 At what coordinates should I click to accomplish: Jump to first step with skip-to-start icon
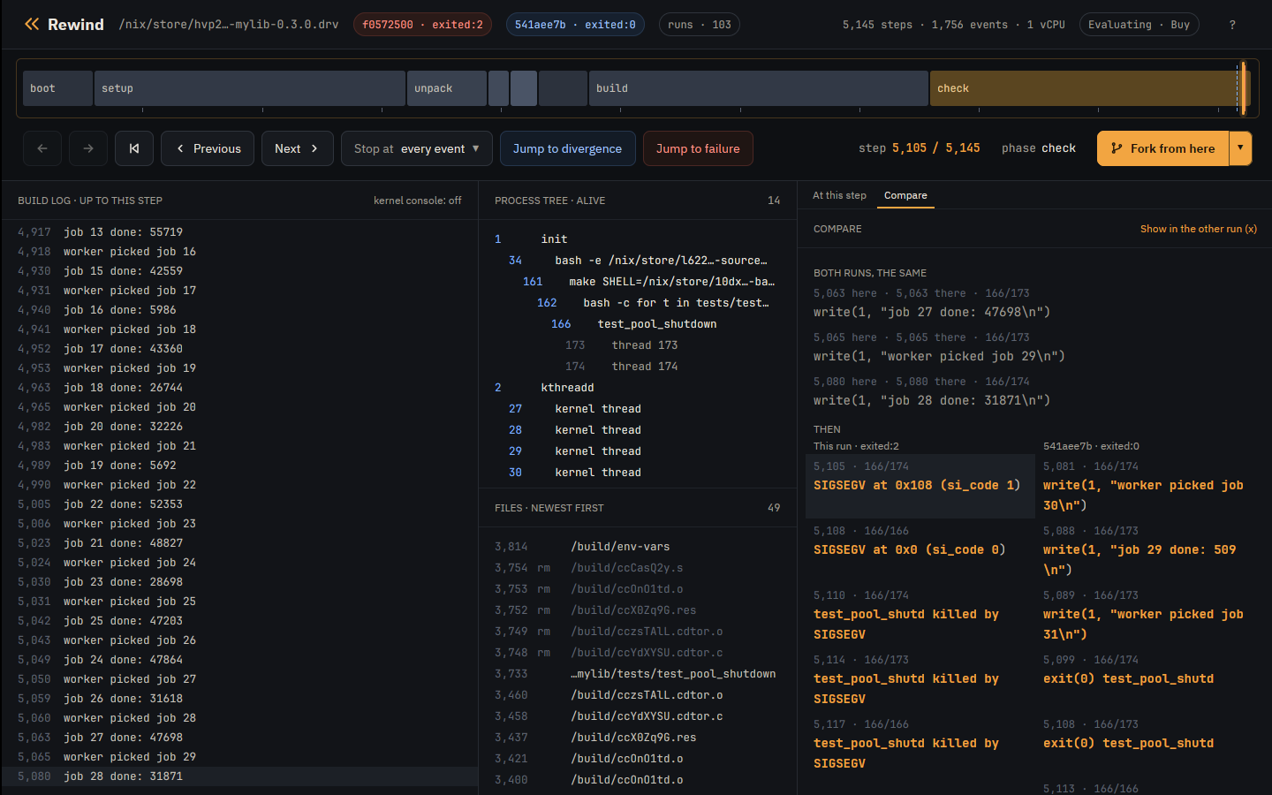coord(134,148)
